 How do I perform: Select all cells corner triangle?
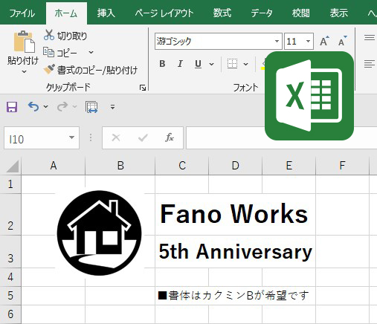[x=13, y=166]
